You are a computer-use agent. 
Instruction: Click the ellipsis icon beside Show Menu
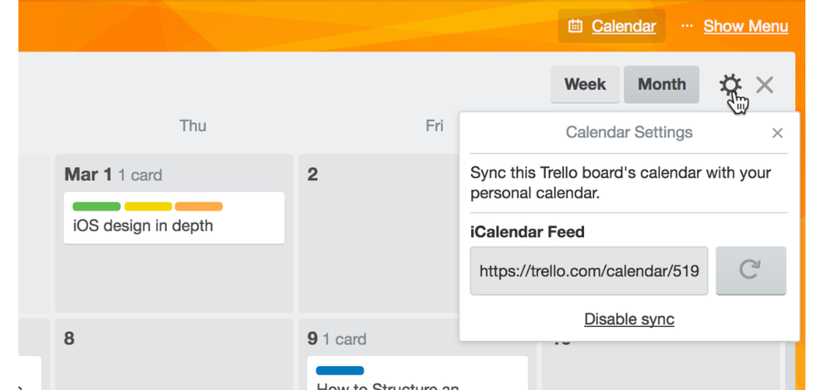point(686,26)
